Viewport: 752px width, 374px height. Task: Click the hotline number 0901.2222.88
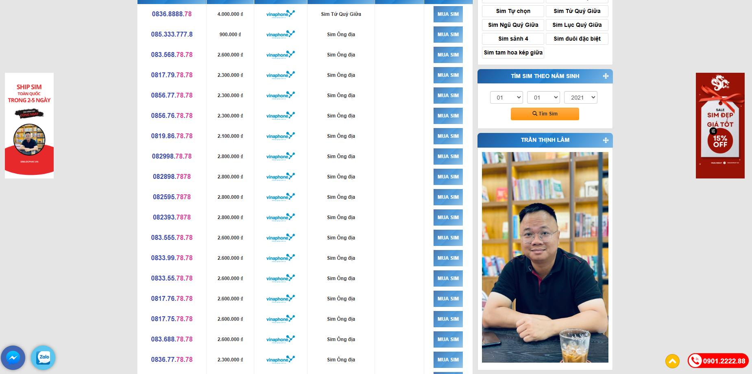click(x=724, y=361)
